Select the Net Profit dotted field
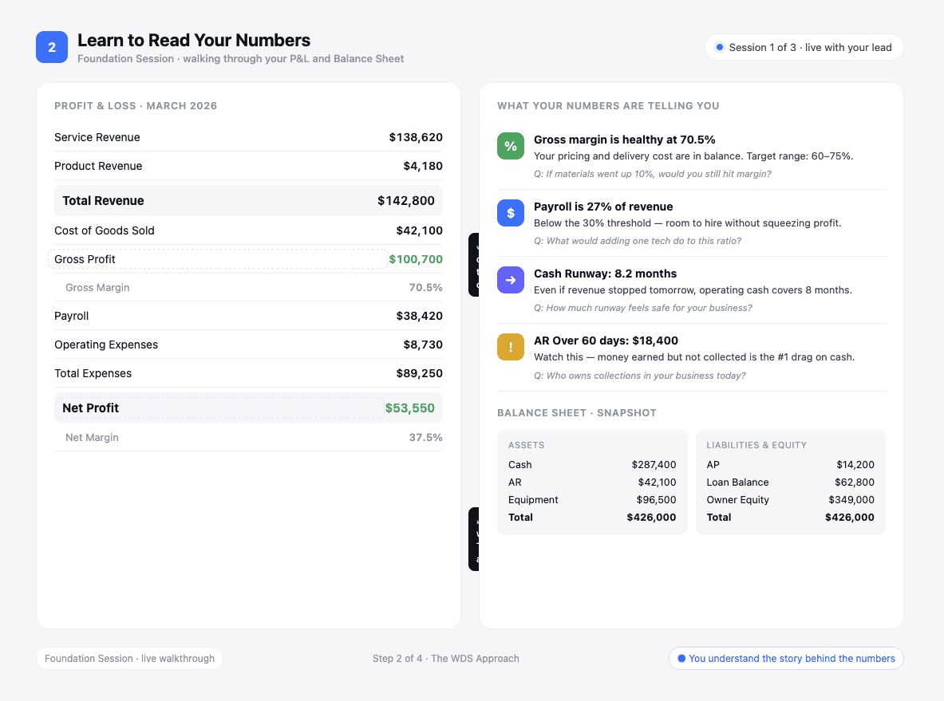Viewport: 944px width, 701px height. [220, 408]
